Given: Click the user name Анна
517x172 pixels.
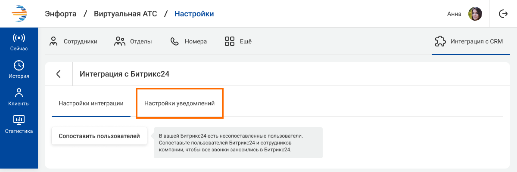Looking at the screenshot, I should 454,14.
